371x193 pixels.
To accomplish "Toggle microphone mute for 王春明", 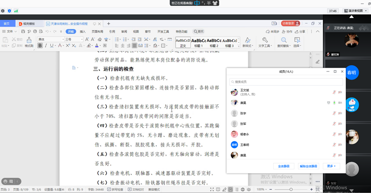I will [333, 144].
